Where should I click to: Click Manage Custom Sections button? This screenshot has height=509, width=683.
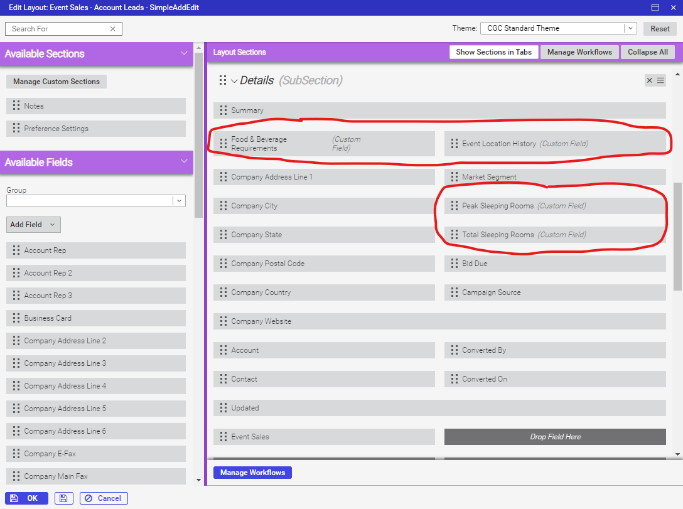click(56, 82)
